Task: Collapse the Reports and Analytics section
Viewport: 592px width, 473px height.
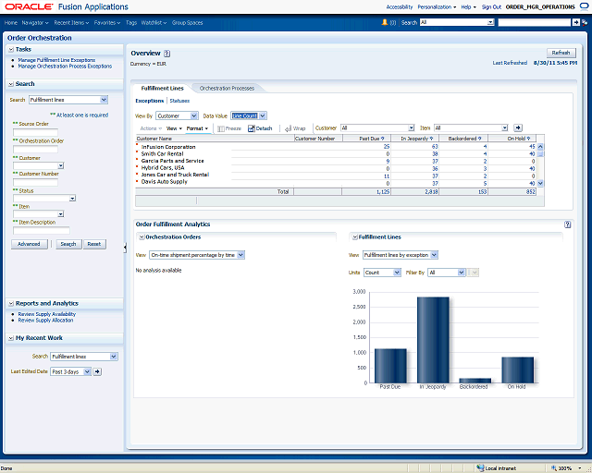Action: tap(10, 303)
